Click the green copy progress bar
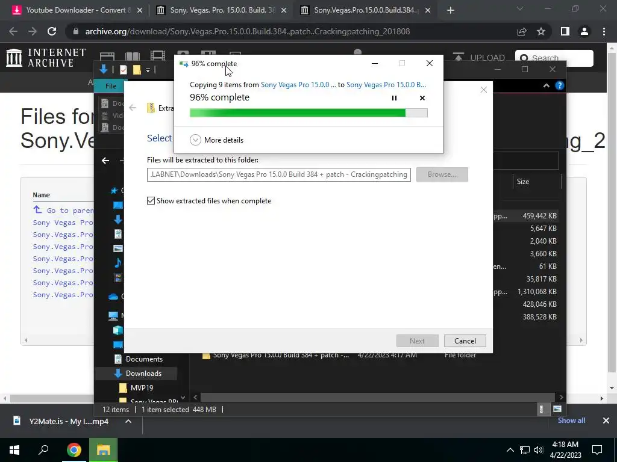Image resolution: width=617 pixels, height=462 pixels. [308, 113]
